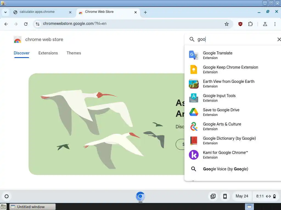Open the Phone Hub icon on shelf
Viewport: 281px width, 210px height.
tap(225, 196)
